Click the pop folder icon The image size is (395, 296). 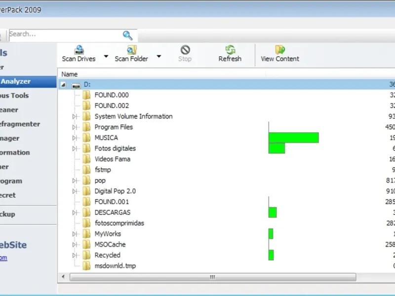86,180
